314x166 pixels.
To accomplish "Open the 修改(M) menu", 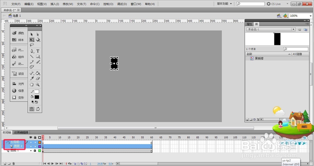I will (68, 4).
